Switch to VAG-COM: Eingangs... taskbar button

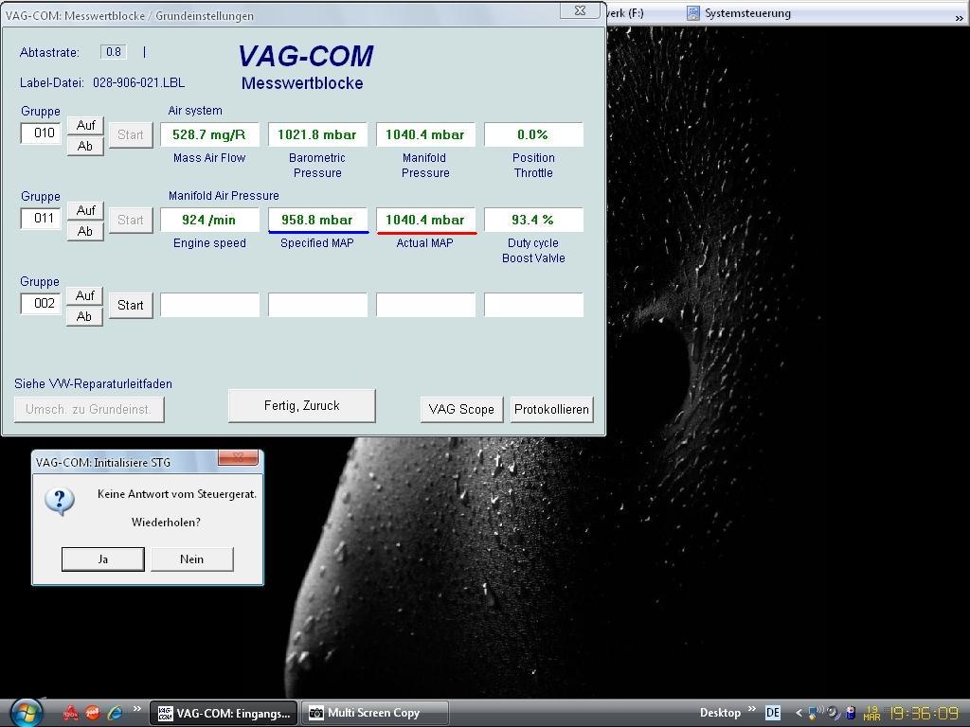[224, 713]
